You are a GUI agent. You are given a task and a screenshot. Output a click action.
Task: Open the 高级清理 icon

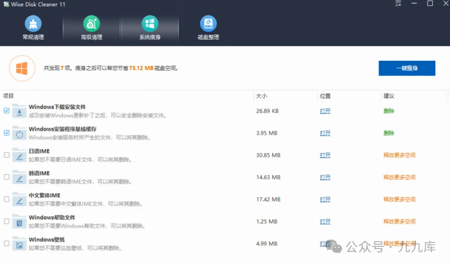click(x=92, y=23)
